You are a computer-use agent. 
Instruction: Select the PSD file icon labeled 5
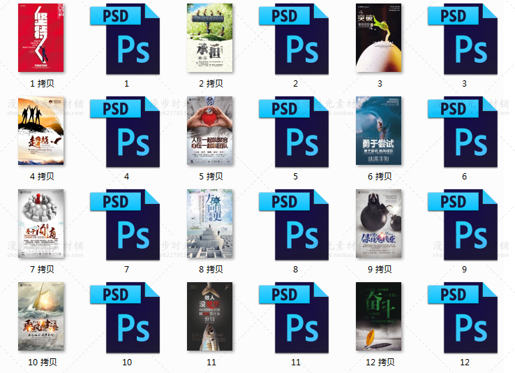pos(295,131)
